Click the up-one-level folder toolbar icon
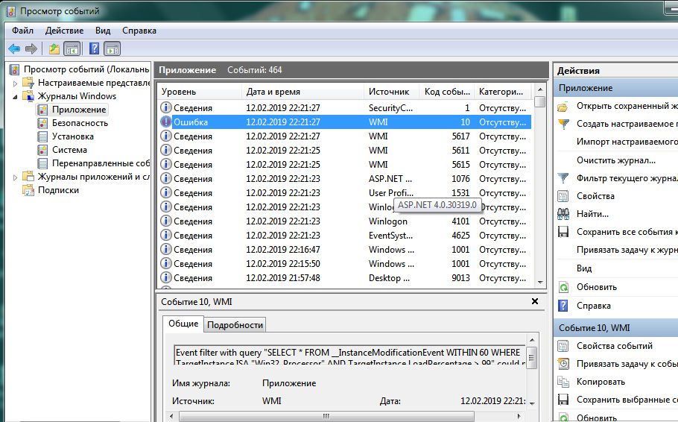The image size is (678, 422). pos(54,49)
